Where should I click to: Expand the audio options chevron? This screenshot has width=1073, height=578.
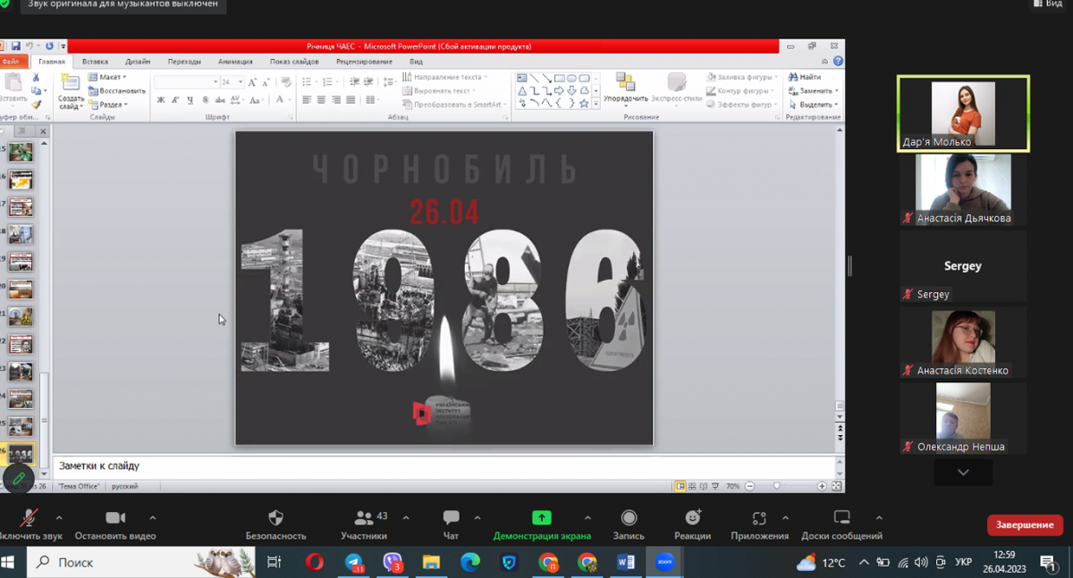[59, 518]
